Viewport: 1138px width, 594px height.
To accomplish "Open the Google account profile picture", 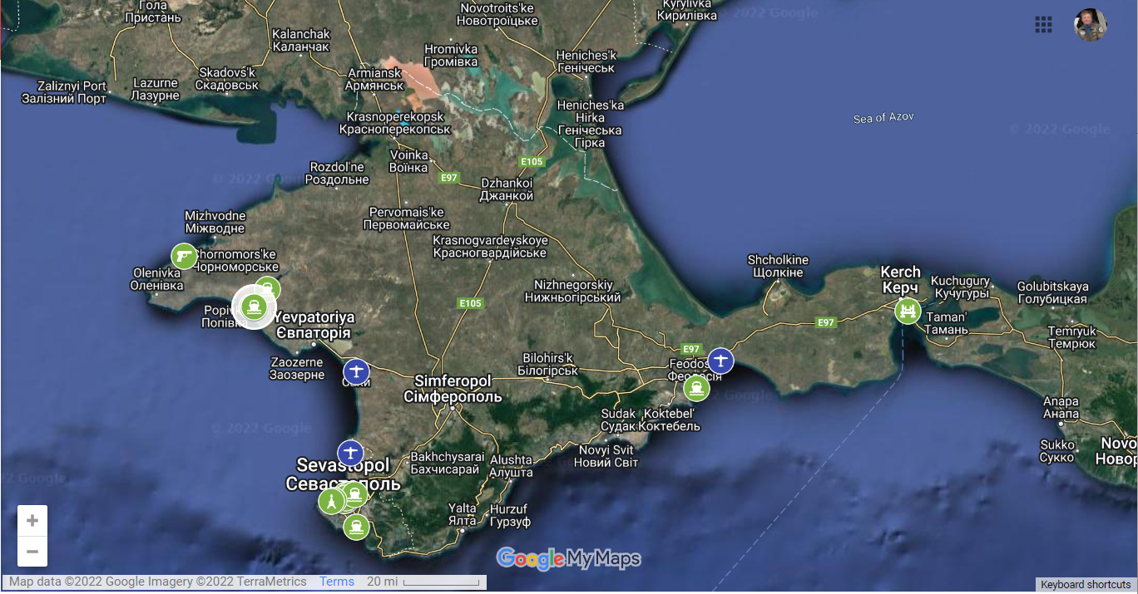I will click(x=1090, y=25).
